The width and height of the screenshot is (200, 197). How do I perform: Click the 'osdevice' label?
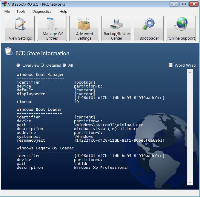[x=26, y=133]
